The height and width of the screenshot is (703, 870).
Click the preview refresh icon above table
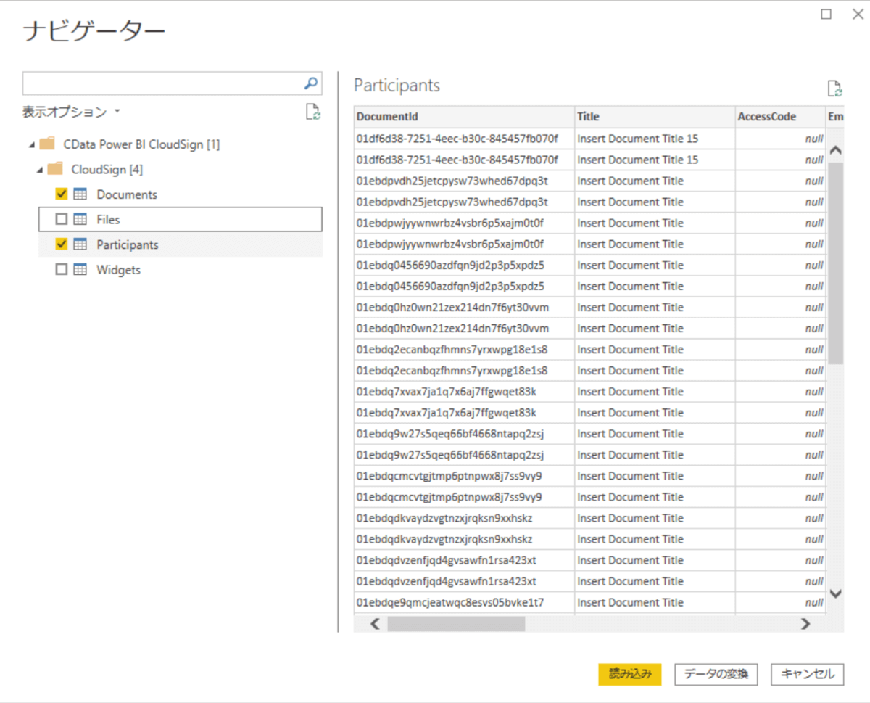pos(834,89)
